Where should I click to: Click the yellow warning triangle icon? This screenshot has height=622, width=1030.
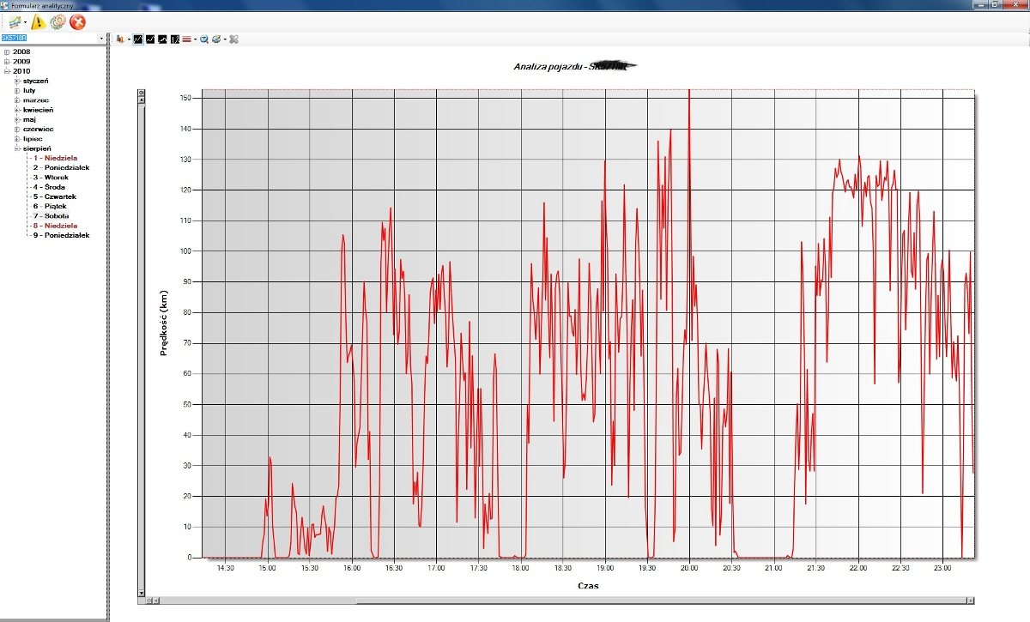pos(39,22)
